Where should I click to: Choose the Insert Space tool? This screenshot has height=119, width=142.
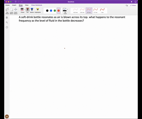[16, 11]
